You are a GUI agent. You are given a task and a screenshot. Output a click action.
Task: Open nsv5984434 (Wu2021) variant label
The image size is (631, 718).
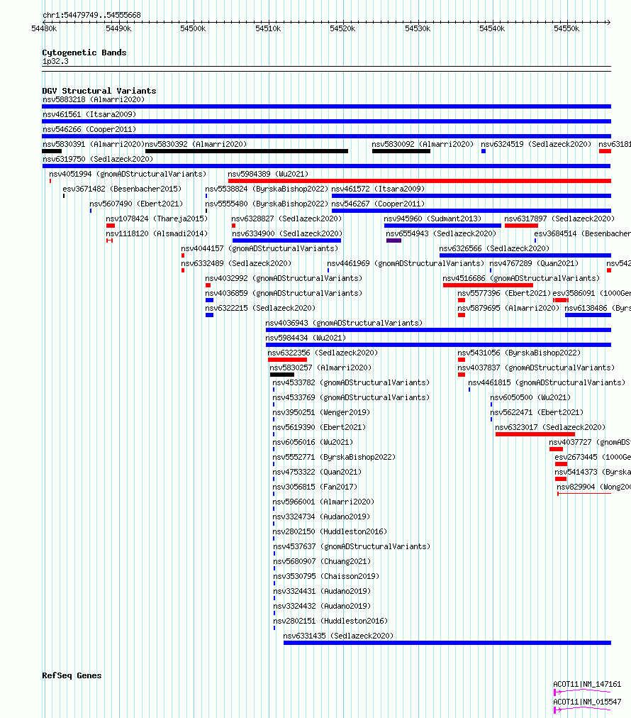tap(306, 338)
